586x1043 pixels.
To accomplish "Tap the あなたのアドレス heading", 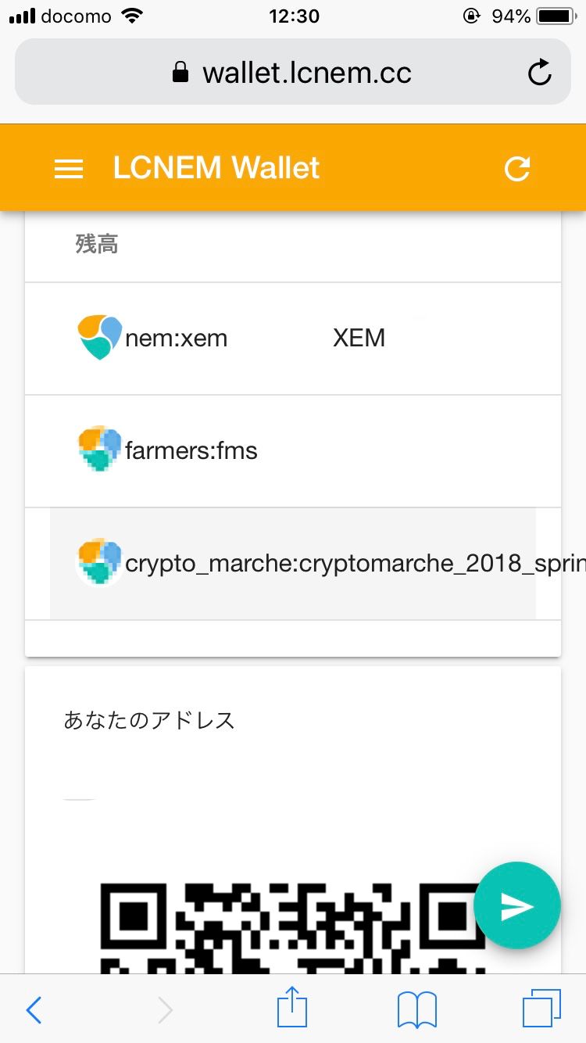I will click(149, 720).
